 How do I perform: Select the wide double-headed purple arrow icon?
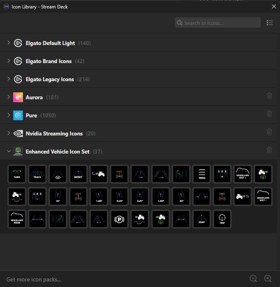37,219
